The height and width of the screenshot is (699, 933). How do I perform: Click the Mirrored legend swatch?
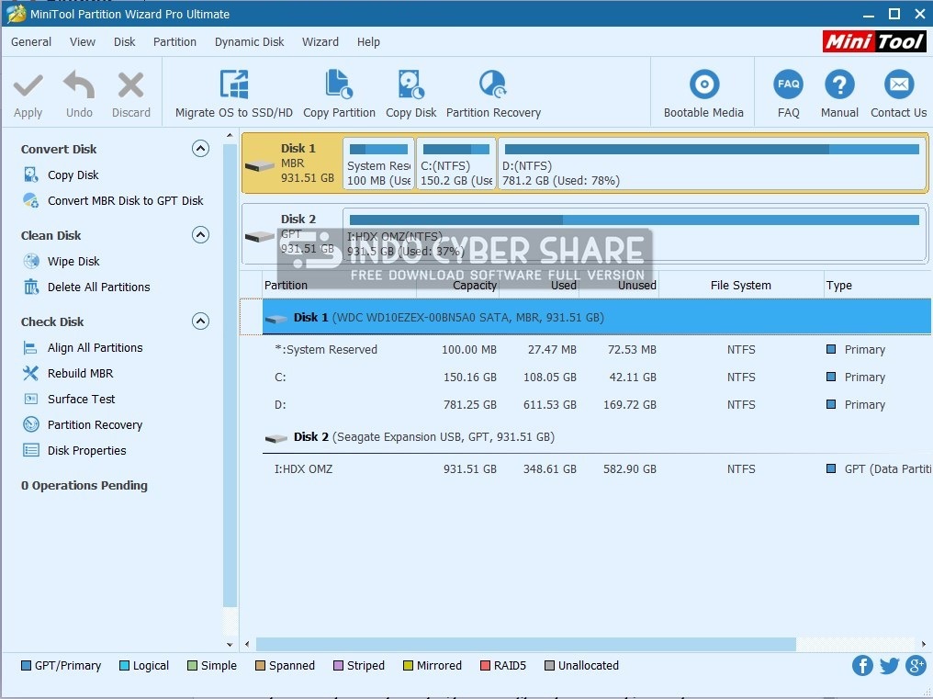(x=408, y=666)
